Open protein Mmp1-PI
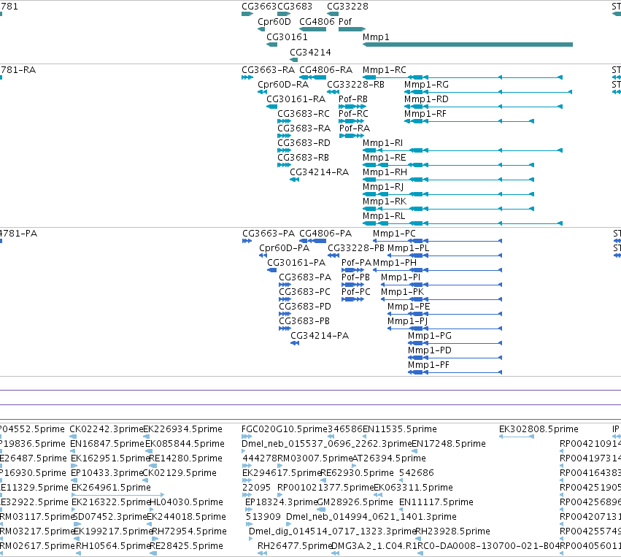 click(x=401, y=277)
